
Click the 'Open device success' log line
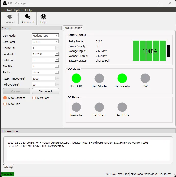[78, 143]
